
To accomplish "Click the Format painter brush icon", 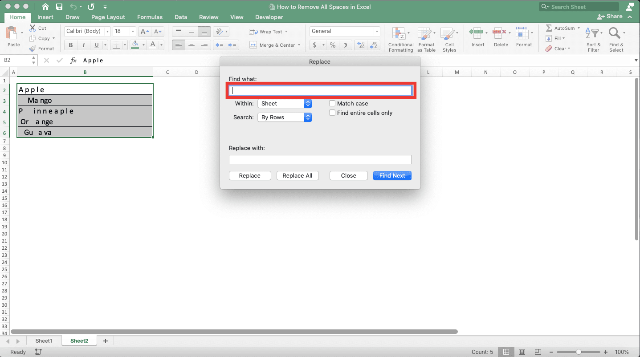I will point(33,49).
